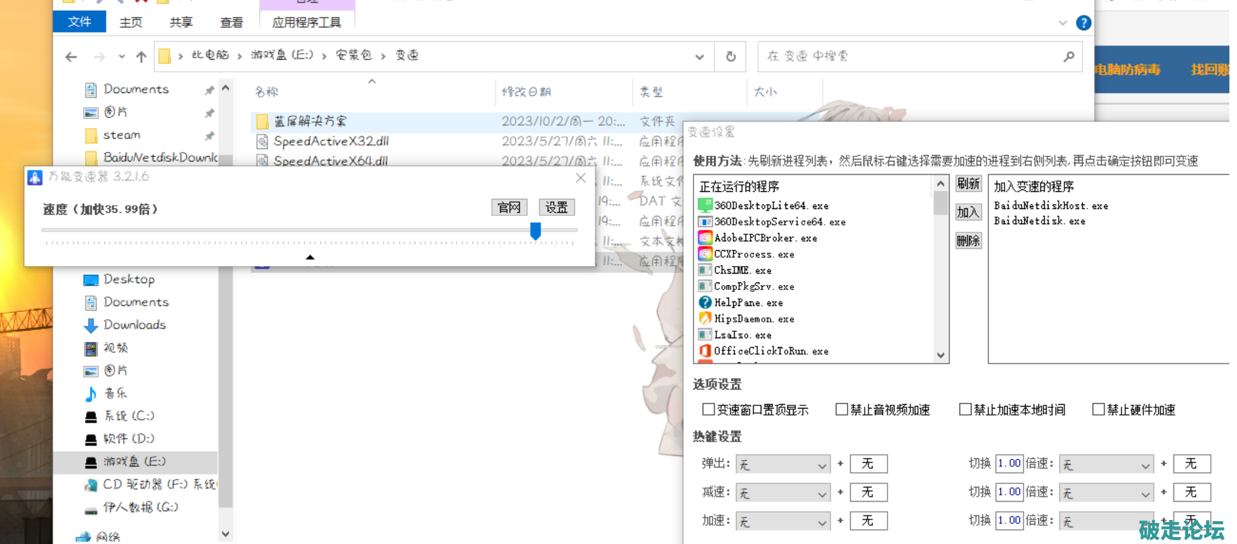Click the speed slider handle

tap(536, 231)
